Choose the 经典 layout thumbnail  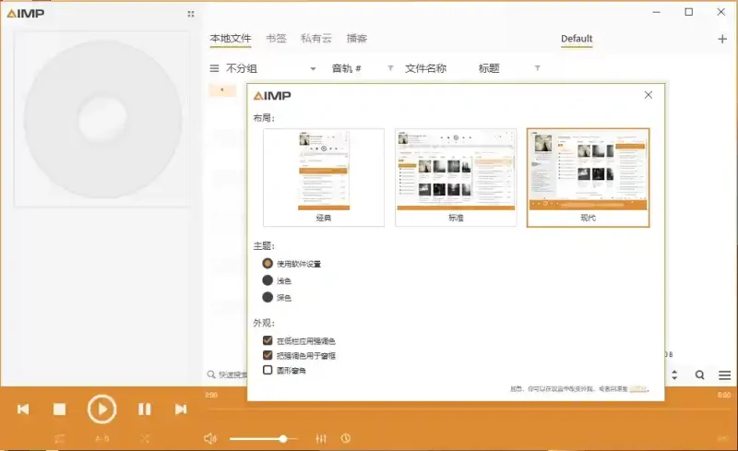coord(324,177)
